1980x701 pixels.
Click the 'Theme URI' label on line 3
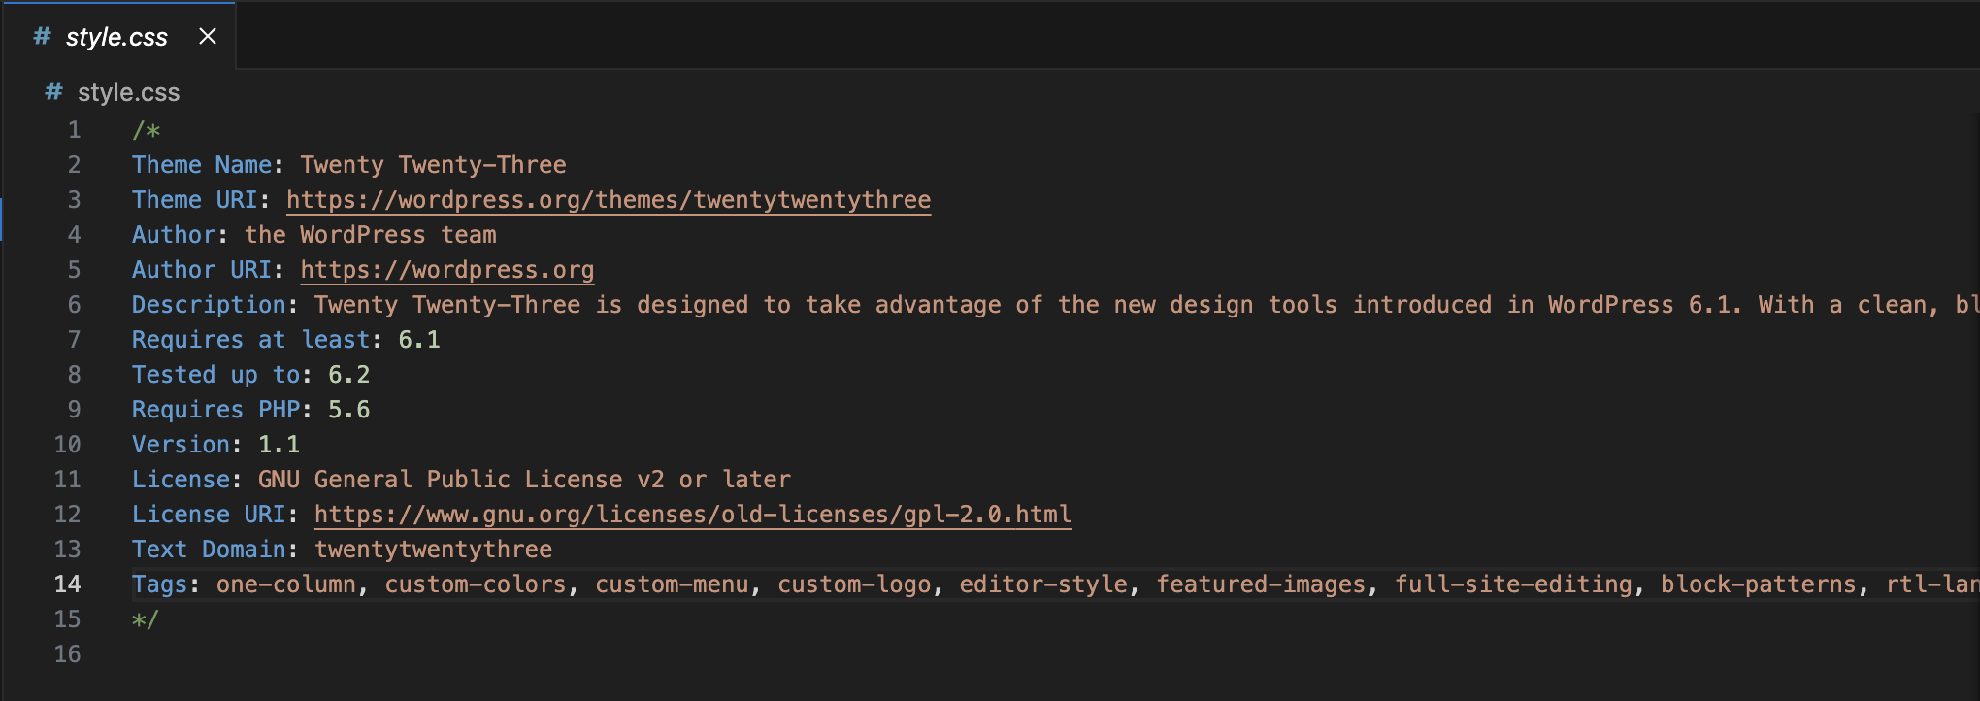coord(194,200)
